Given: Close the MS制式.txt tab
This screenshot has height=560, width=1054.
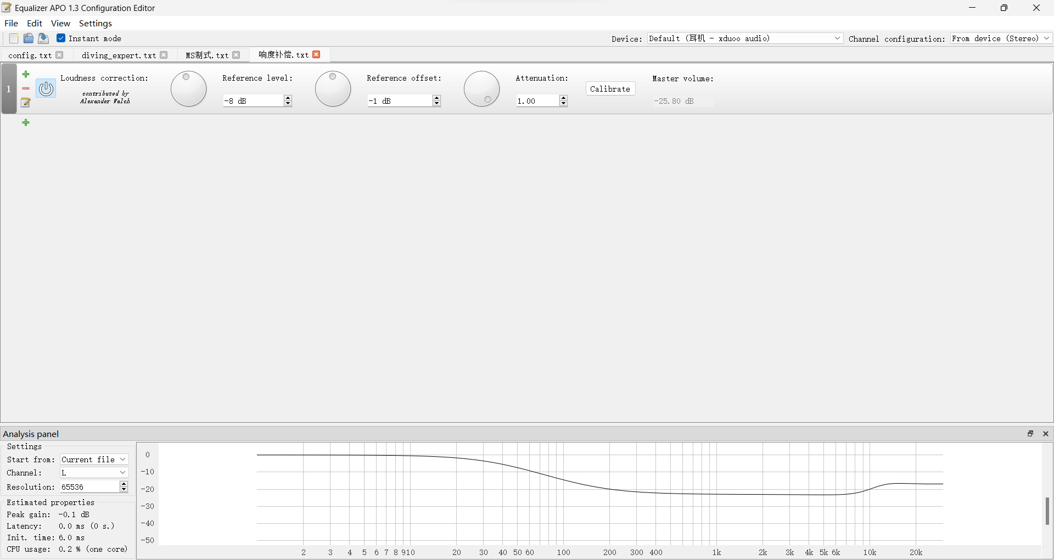Looking at the screenshot, I should pyautogui.click(x=236, y=55).
